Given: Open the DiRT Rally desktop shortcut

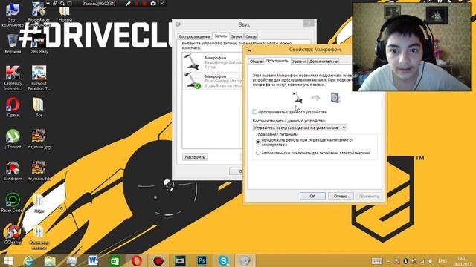Looking at the screenshot, I should click(x=39, y=44).
